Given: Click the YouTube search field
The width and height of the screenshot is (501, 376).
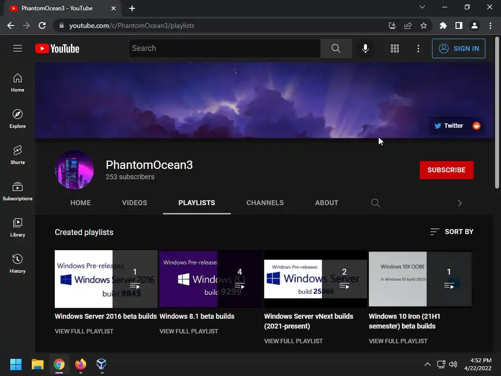Looking at the screenshot, I should [225, 48].
